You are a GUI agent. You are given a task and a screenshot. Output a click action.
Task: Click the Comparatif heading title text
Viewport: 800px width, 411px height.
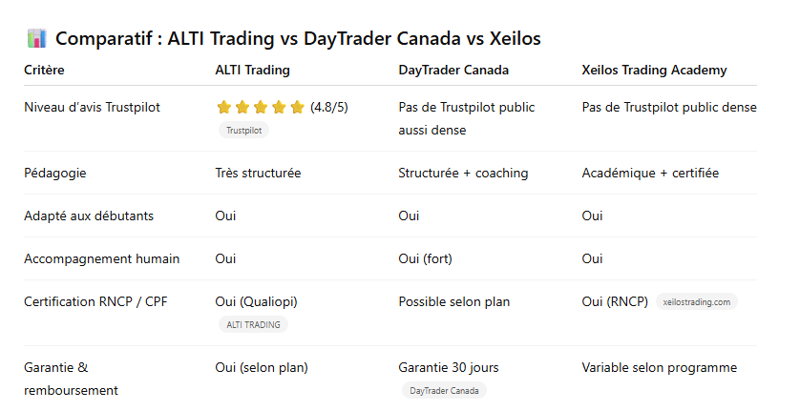[298, 39]
